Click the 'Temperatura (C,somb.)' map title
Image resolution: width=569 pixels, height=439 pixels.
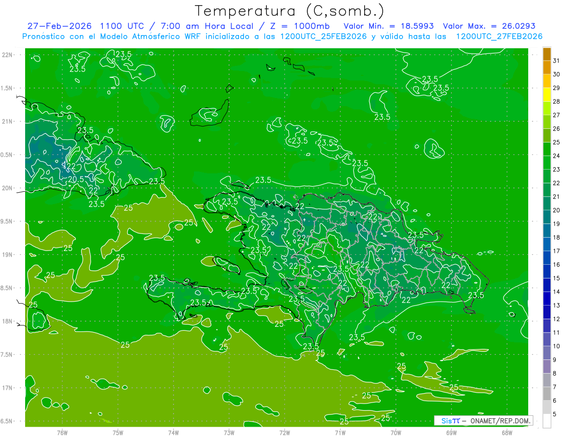click(290, 11)
